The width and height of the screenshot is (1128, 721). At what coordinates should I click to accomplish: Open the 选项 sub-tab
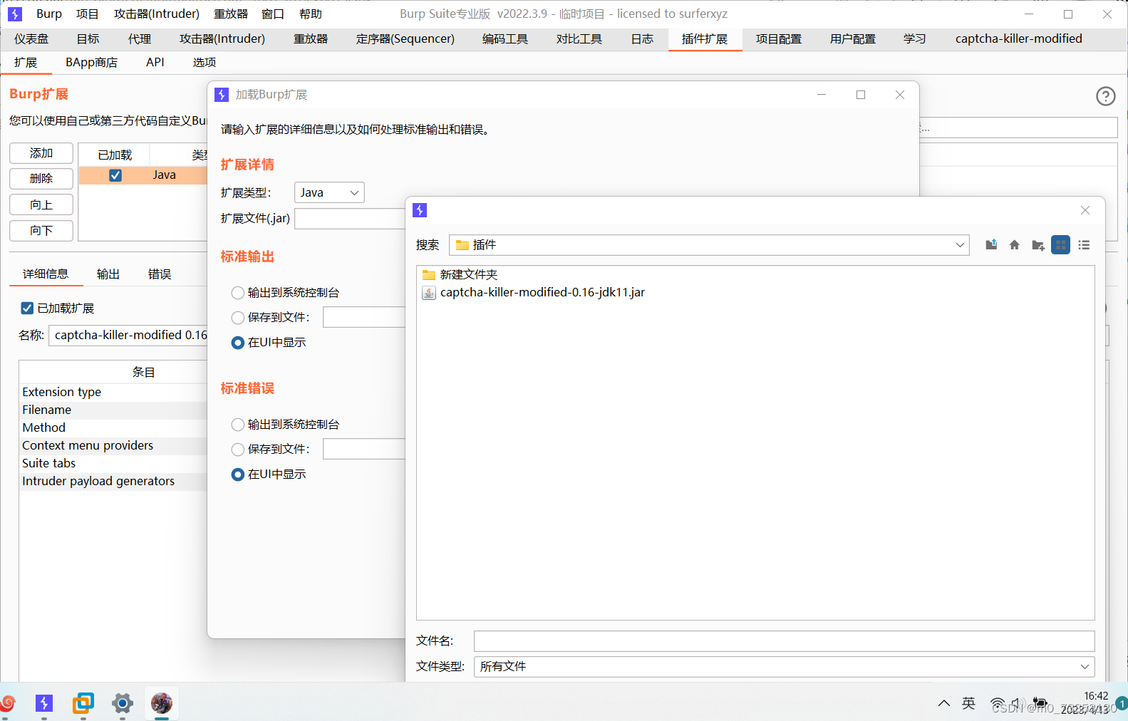205,63
